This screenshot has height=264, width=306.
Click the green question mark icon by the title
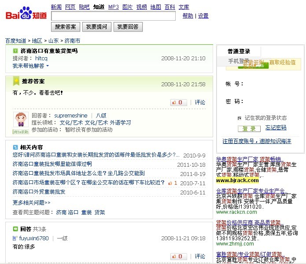[15, 51]
